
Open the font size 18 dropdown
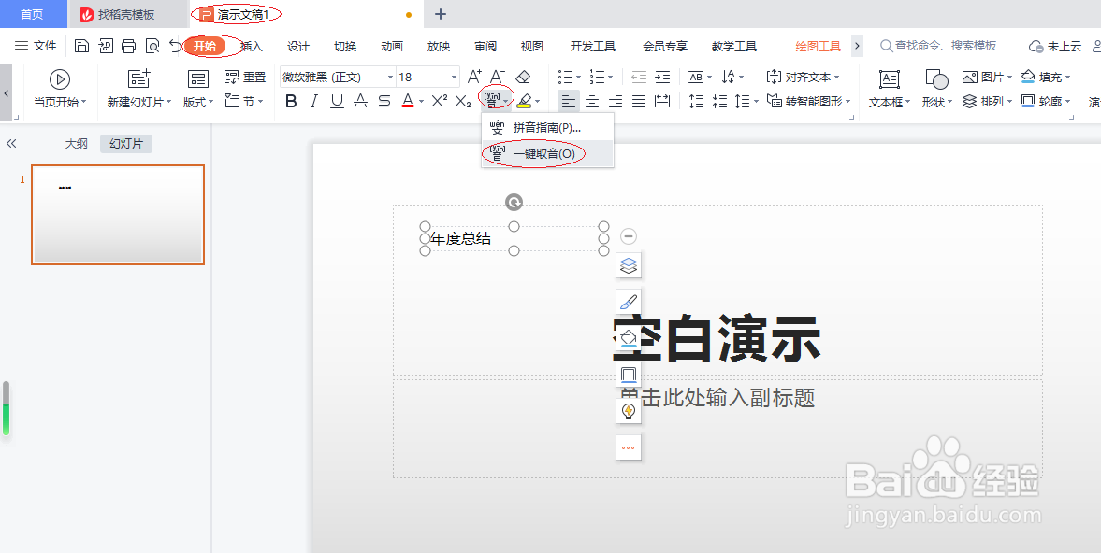pyautogui.click(x=455, y=78)
